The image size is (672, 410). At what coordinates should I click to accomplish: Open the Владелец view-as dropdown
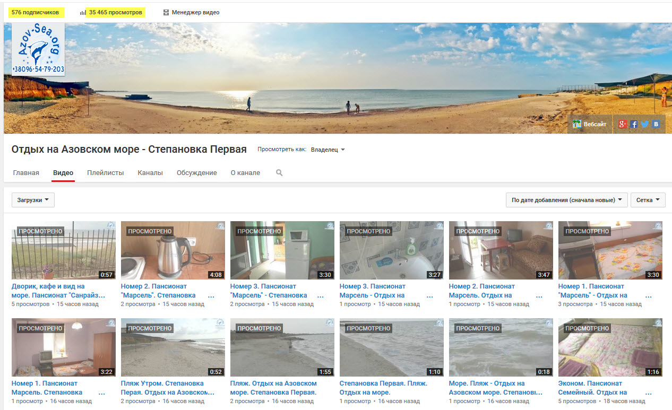(x=328, y=150)
